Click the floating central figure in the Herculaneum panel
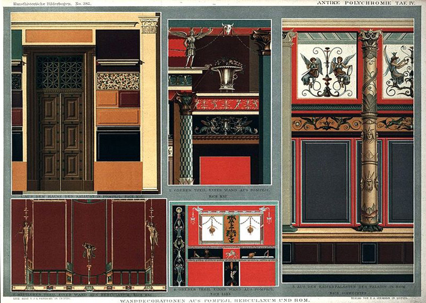The image size is (426, 303). pos(89,252)
